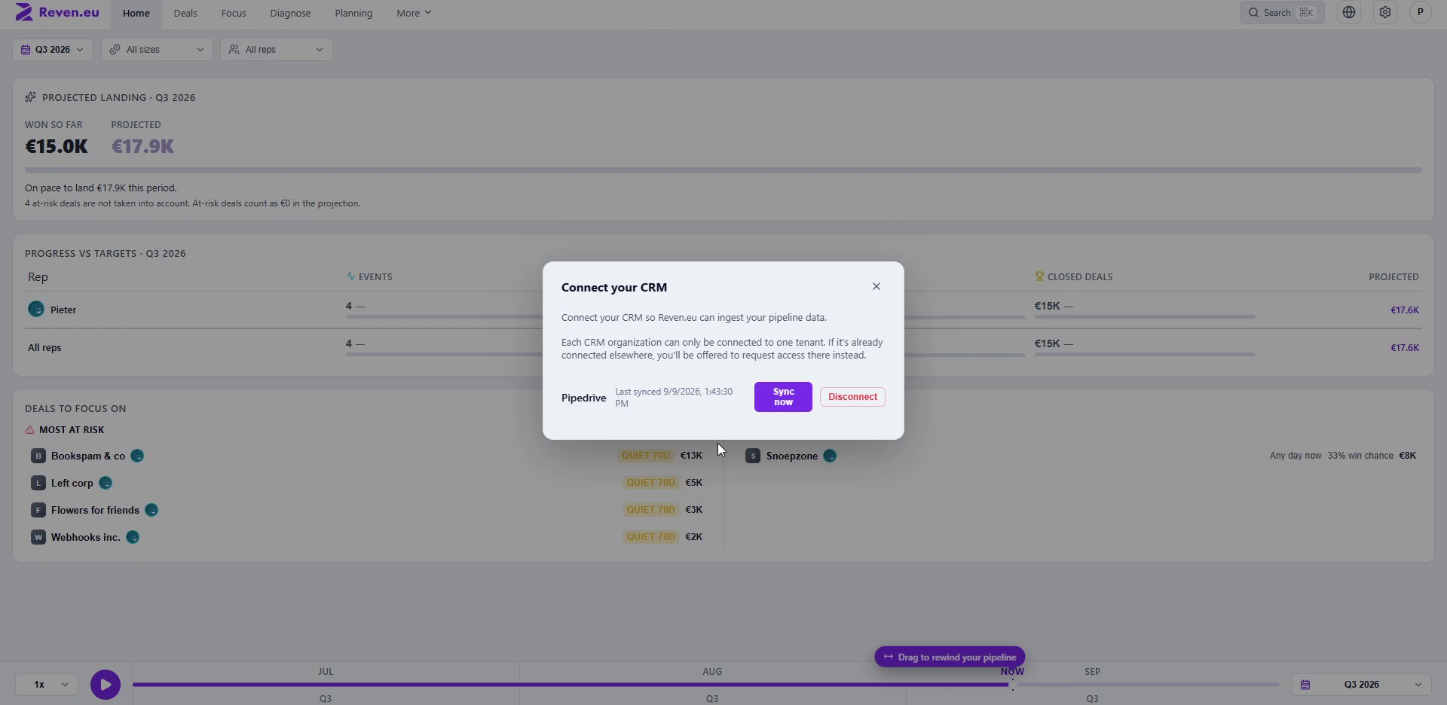
Task: Click the owner avatar beside Webhooks inc.
Action: click(x=133, y=537)
